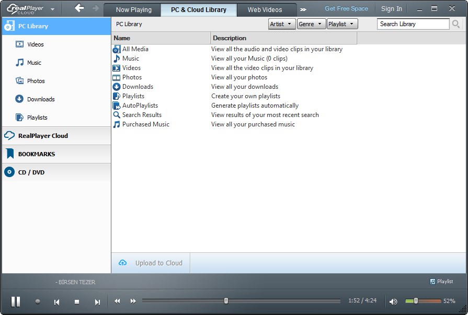Screen dimensions: 468x315
Task: Expand the BOOKMARKS section
Action: 56,154
